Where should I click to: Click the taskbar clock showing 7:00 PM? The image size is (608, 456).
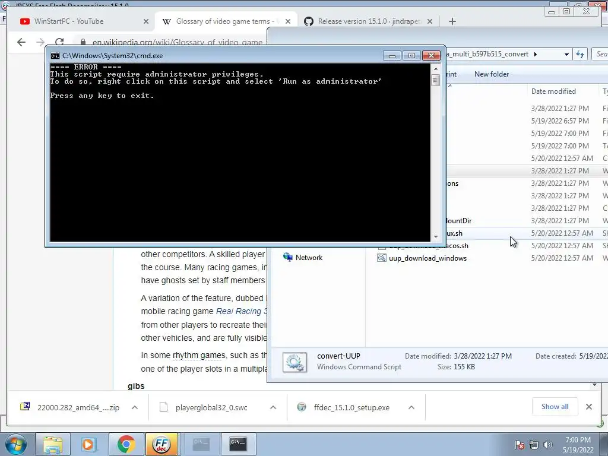coord(578,445)
